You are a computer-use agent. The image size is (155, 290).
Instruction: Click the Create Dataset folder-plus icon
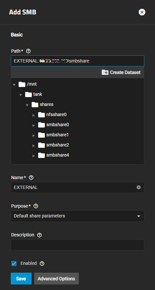coord(105,72)
